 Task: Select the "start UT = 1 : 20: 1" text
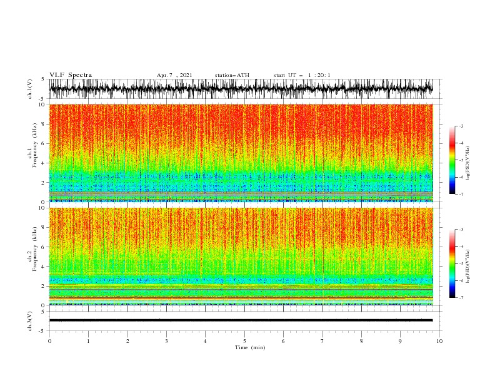[x=302, y=75]
